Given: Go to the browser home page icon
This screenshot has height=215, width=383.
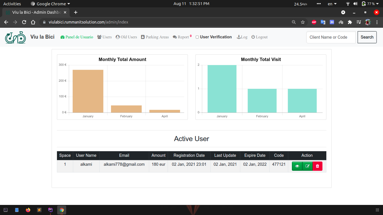Looking at the screenshot, I should click(x=33, y=22).
